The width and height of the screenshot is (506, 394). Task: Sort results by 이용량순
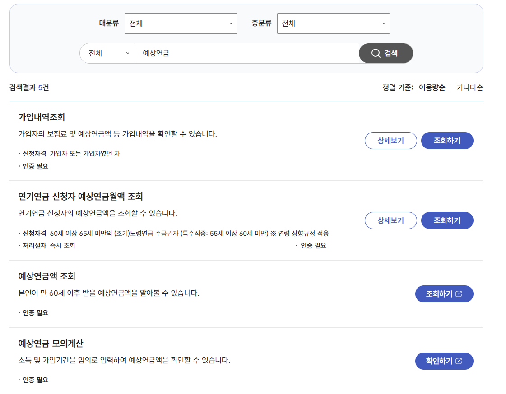(432, 87)
